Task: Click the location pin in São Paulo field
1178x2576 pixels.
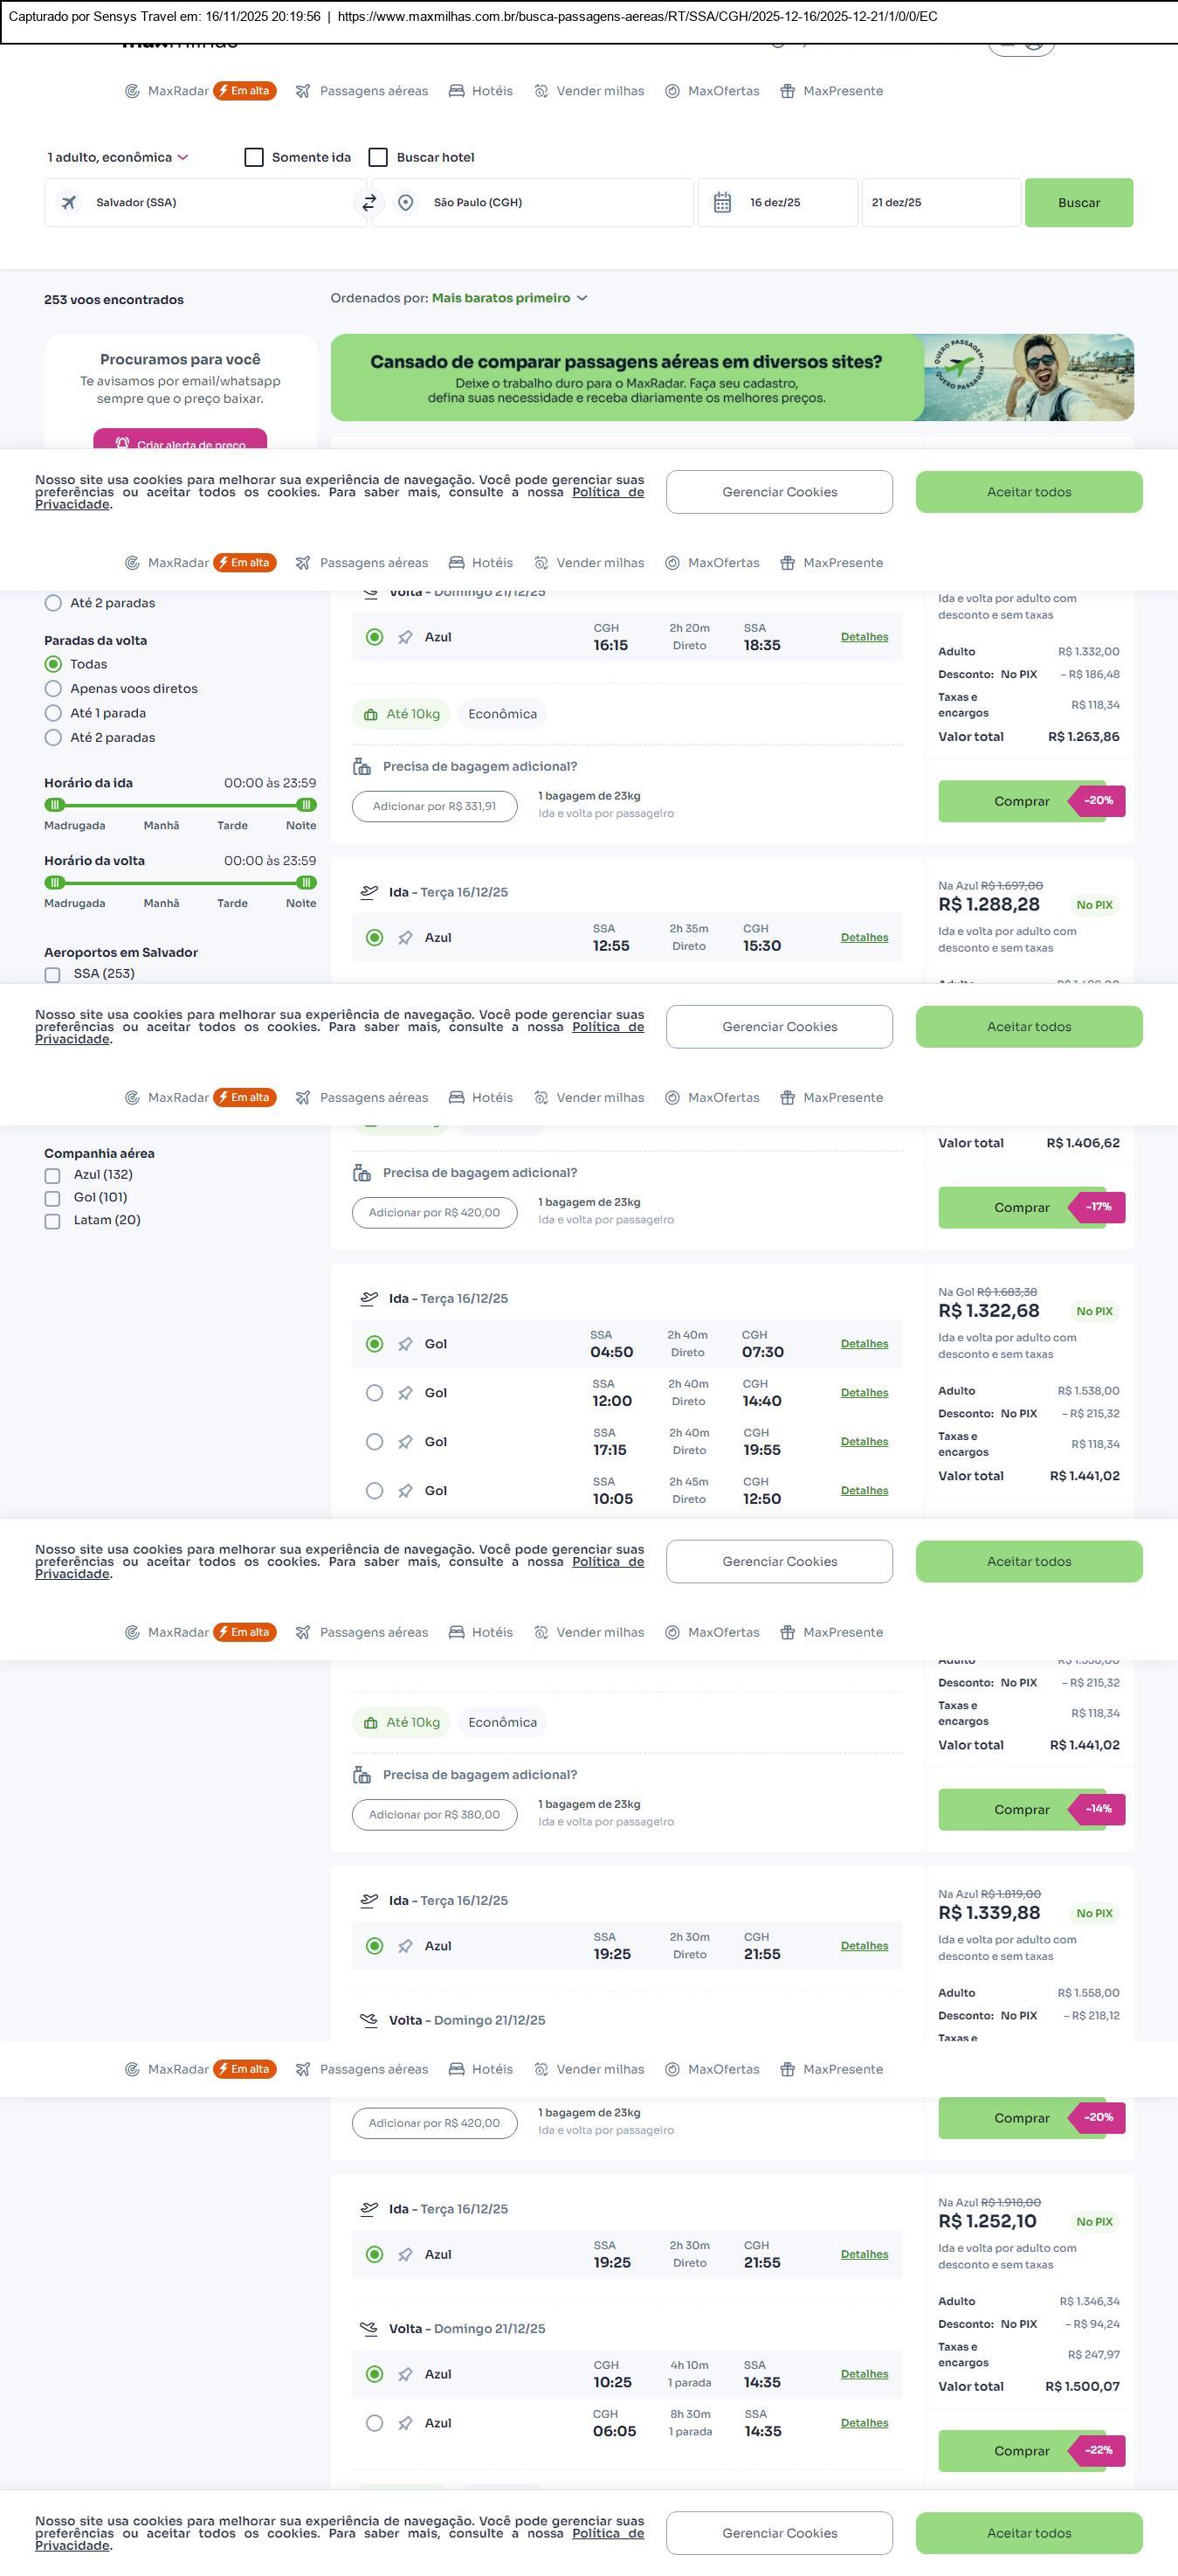Action: click(x=406, y=203)
